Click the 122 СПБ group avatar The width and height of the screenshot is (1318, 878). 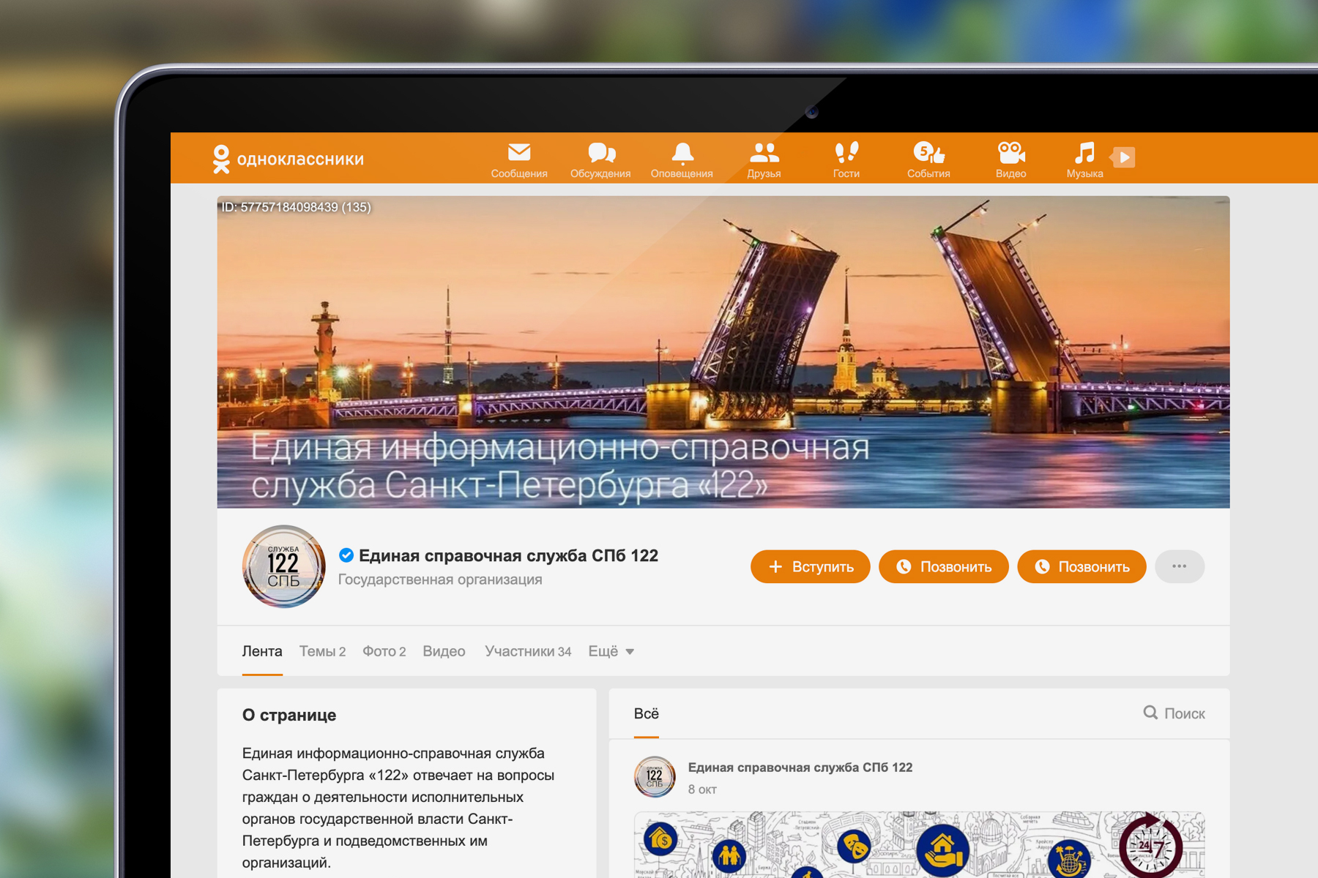284,567
